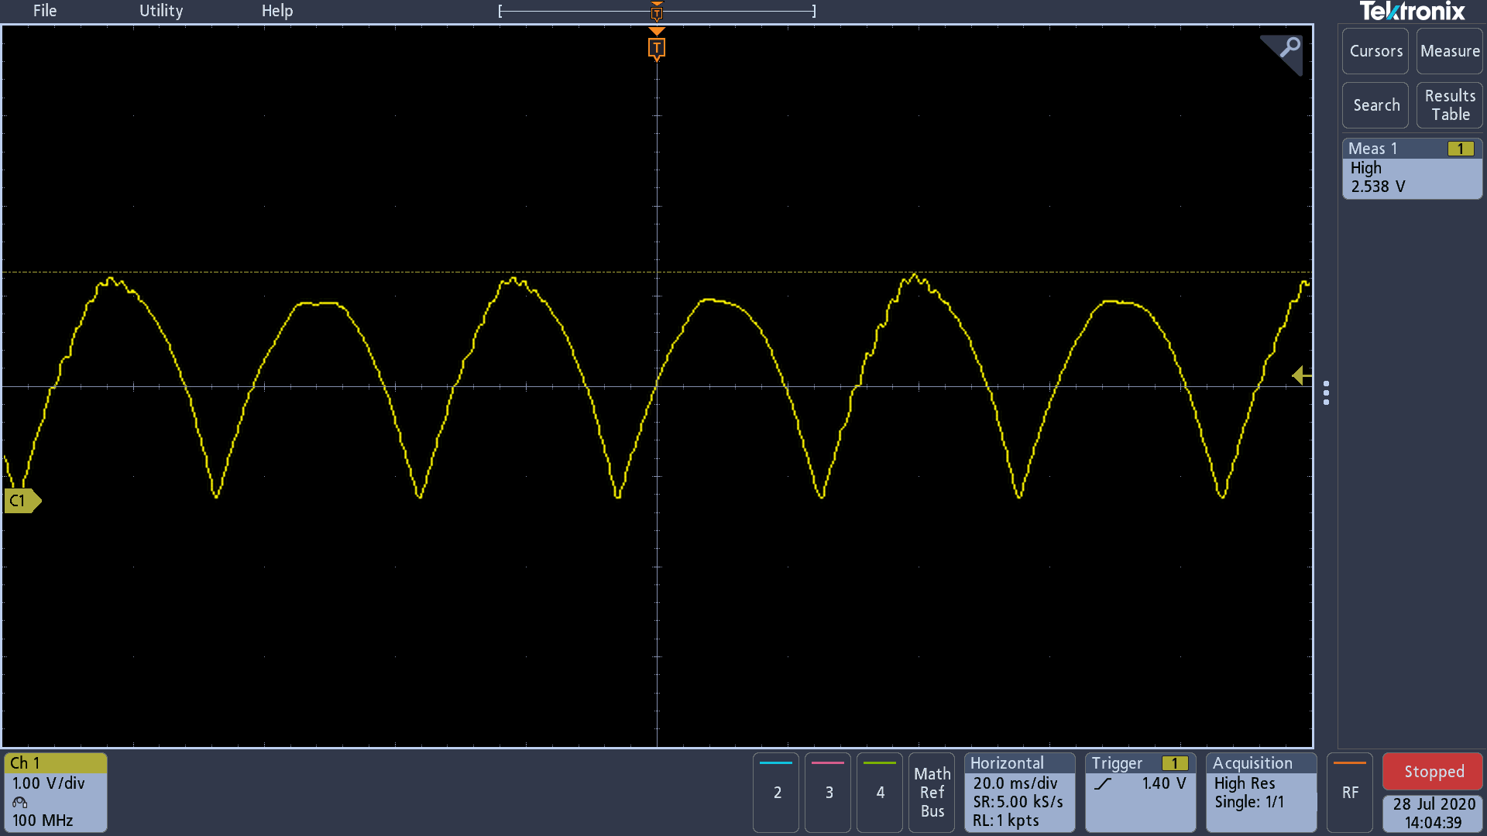Screen dimensions: 1487x836
Task: Open the Acquisition settings badge
Action: click(x=1260, y=792)
